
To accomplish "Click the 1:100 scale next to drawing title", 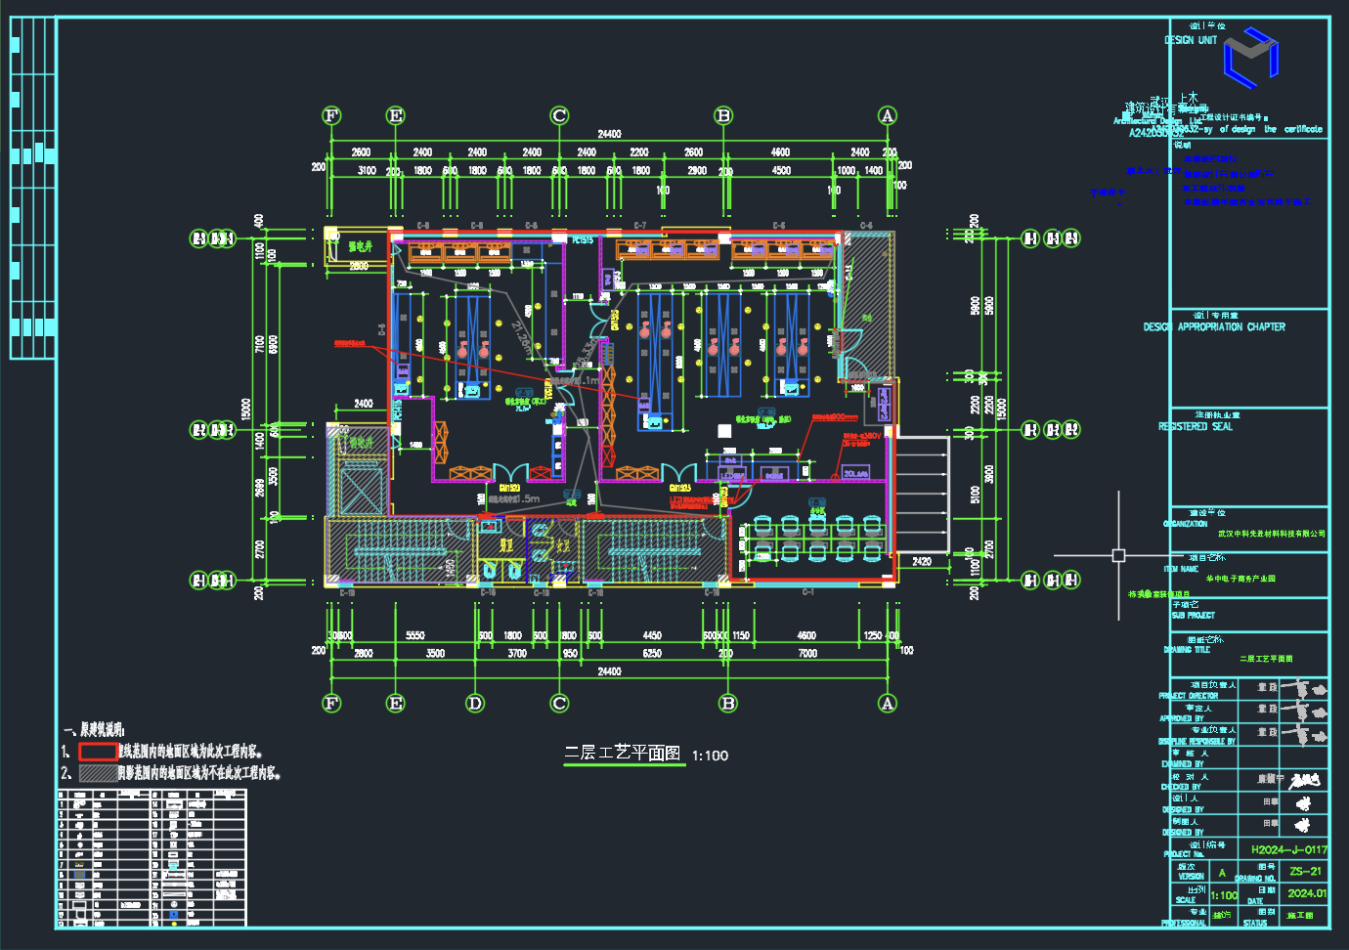I will (710, 756).
